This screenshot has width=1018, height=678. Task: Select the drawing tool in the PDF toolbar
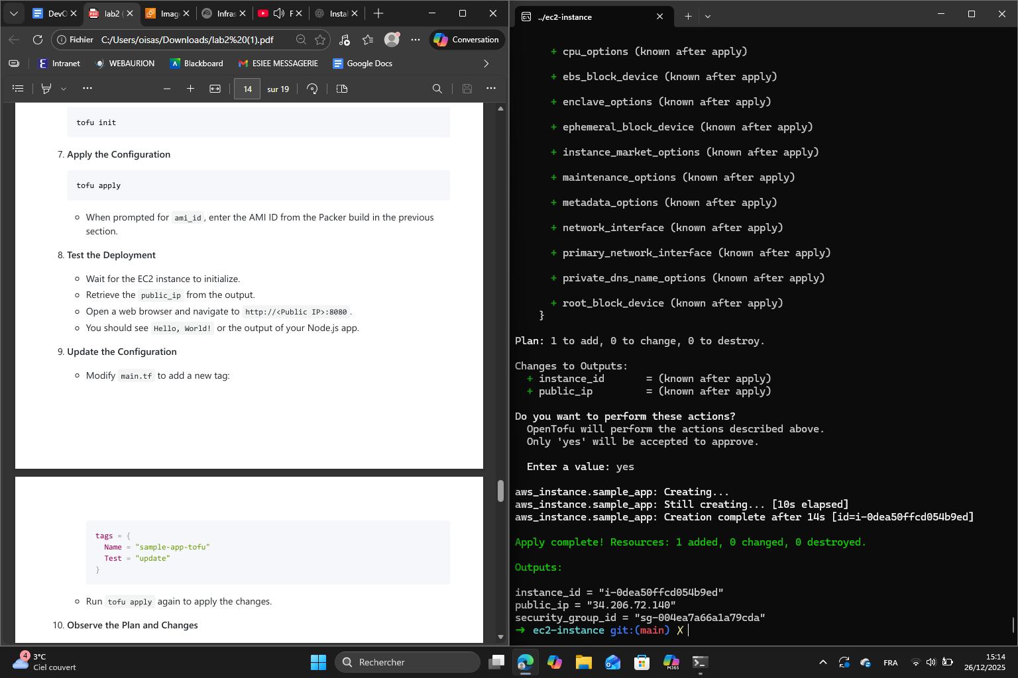click(x=46, y=88)
